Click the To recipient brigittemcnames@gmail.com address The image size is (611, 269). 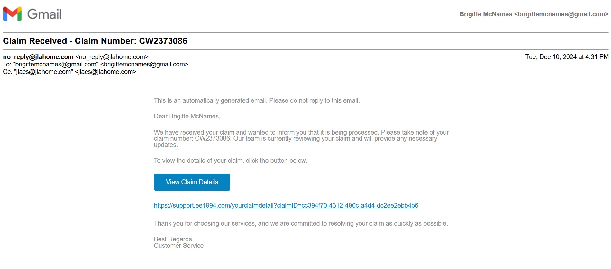pyautogui.click(x=144, y=64)
